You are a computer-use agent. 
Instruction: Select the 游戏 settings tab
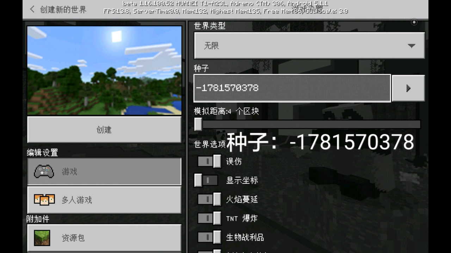(104, 171)
